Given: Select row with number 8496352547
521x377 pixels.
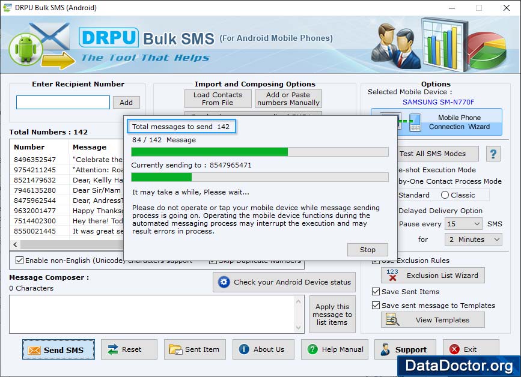Looking at the screenshot, I should click(67, 160).
